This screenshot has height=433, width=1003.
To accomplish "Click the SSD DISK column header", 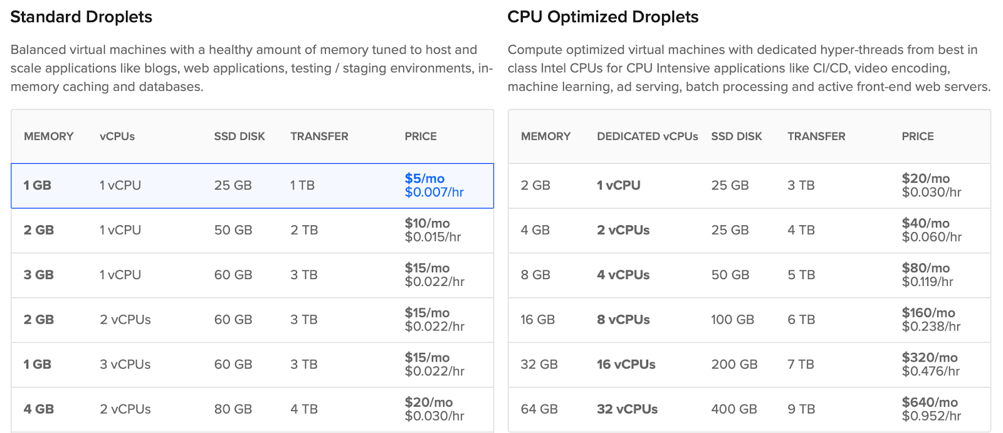I will [x=239, y=136].
